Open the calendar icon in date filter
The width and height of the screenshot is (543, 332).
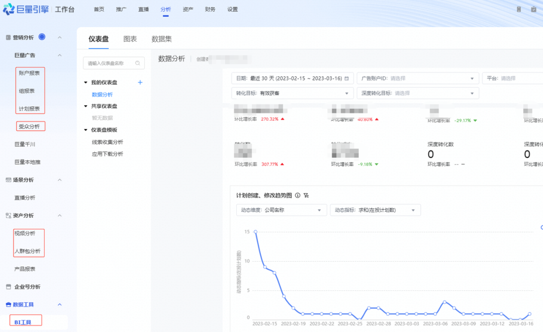tap(346, 78)
